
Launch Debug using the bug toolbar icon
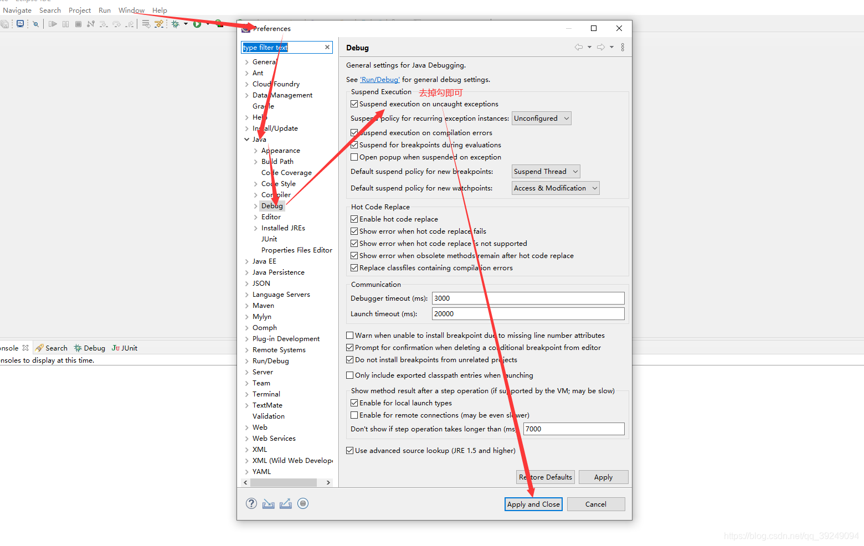point(176,24)
